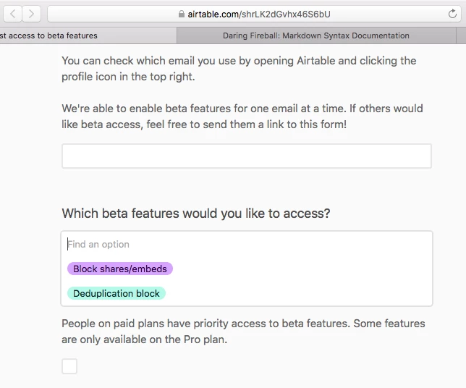Click the paid plans priority access note
Image resolution: width=466 pixels, height=388 pixels.
pos(243,332)
